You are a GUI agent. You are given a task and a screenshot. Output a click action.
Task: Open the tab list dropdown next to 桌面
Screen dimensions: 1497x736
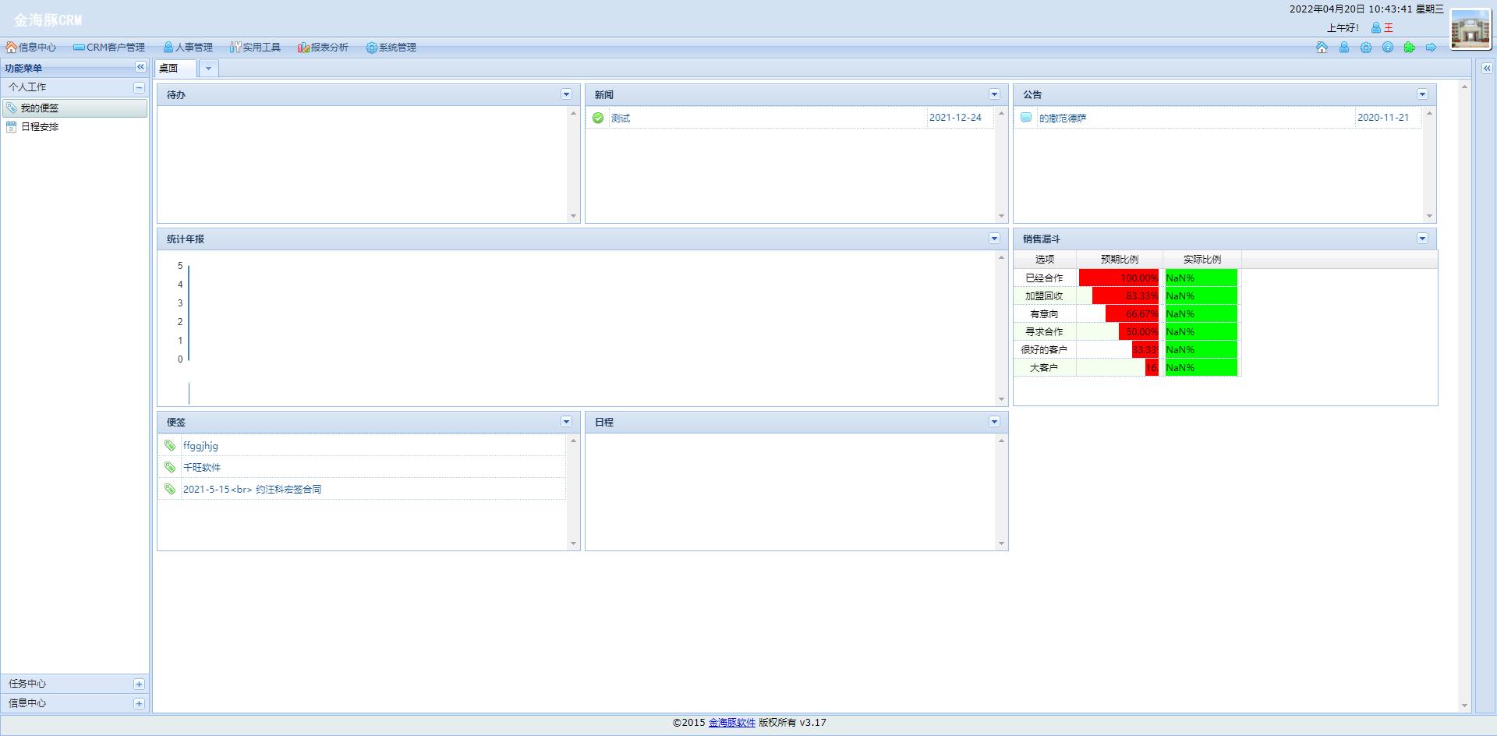pyautogui.click(x=208, y=69)
